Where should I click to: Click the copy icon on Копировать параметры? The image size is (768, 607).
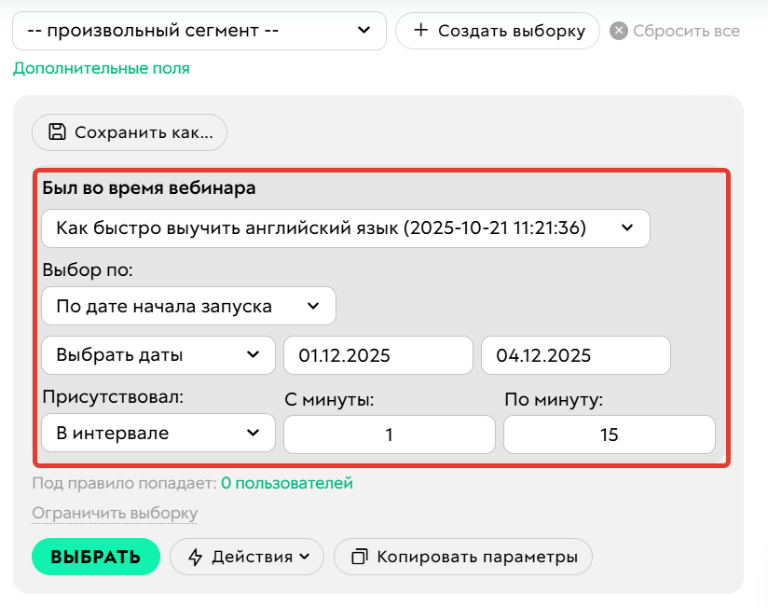click(x=360, y=557)
